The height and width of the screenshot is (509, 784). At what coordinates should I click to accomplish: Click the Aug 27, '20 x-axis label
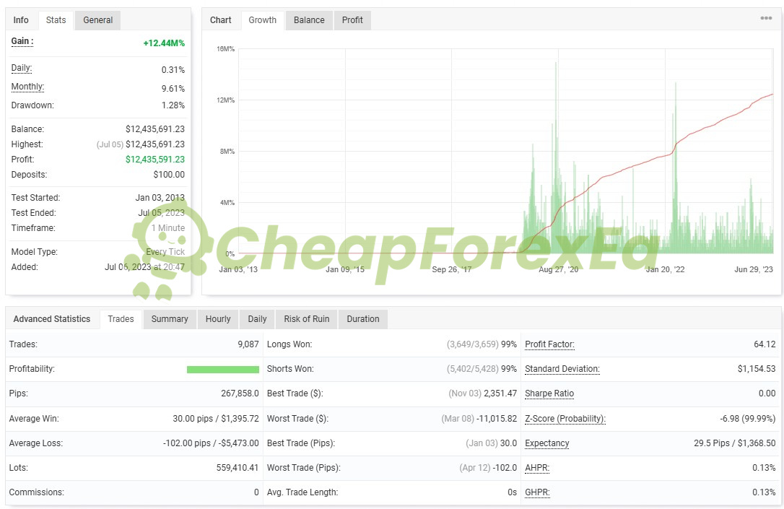click(x=559, y=269)
